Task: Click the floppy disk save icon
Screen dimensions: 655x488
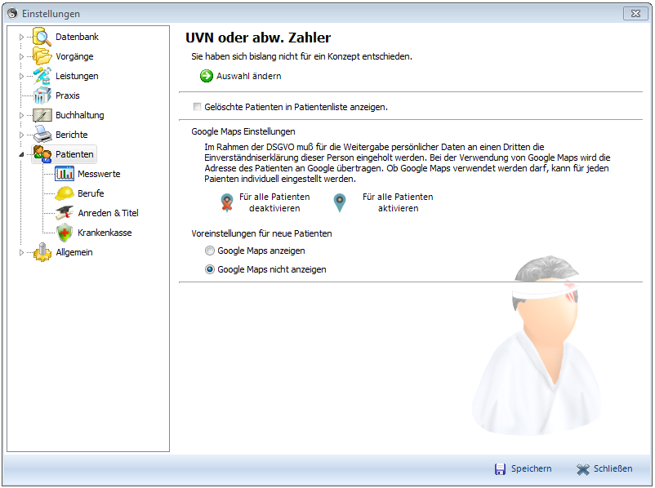Action: point(500,469)
